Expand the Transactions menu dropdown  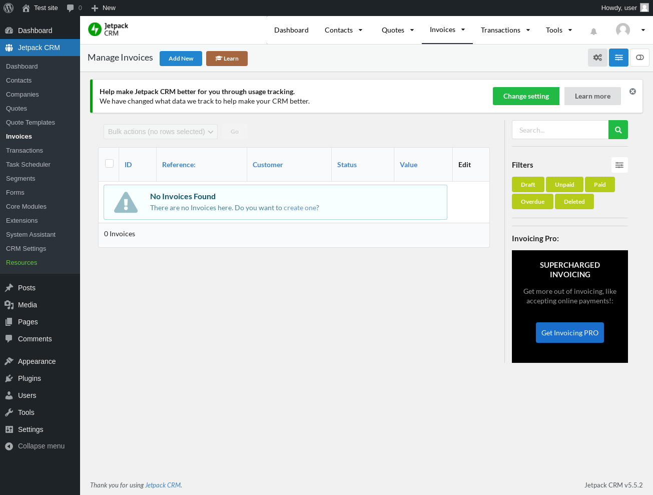tap(528, 30)
